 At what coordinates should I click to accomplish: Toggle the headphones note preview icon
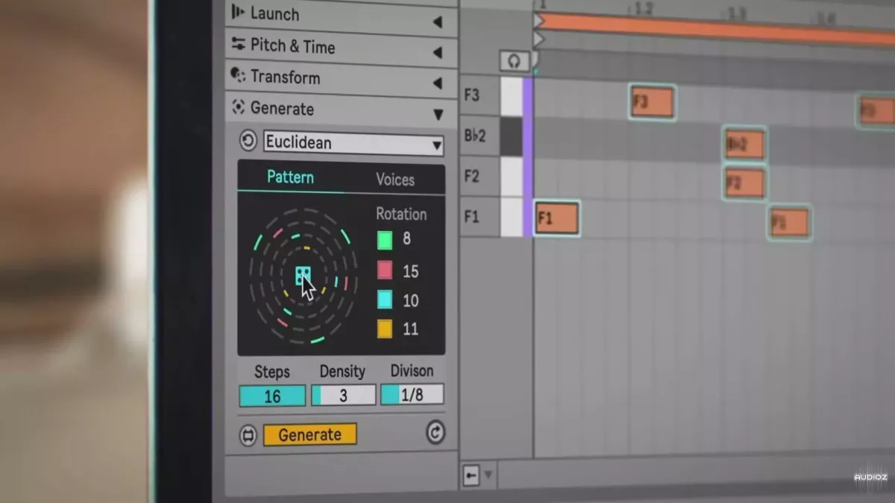click(x=515, y=61)
